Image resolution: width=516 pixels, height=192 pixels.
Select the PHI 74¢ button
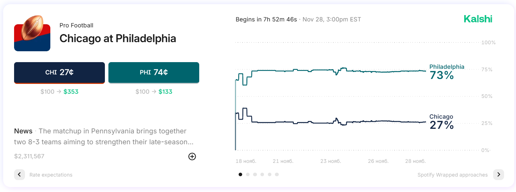coord(154,73)
